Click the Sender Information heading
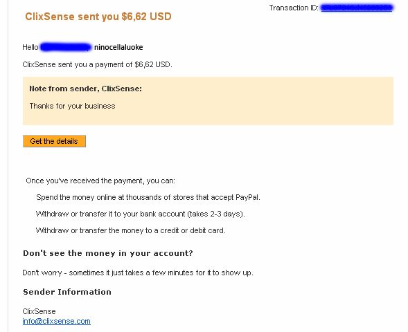The image size is (408, 332). tap(67, 292)
